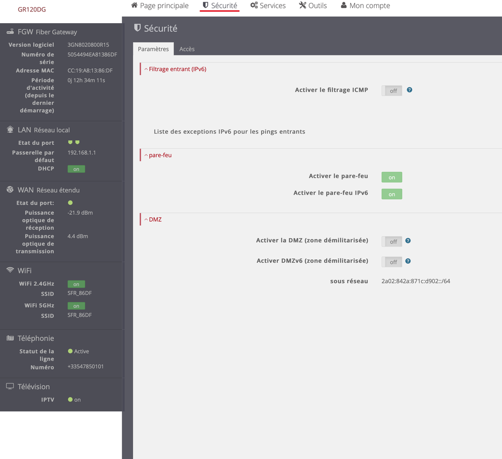502x459 pixels.
Task: Click the help icon next to DMZ toggle
Action: click(x=408, y=241)
